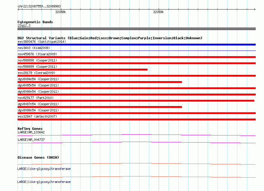Image resolution: width=264 pixels, height=191 pixels.
Task: Select the dgv8087n54 (Cooper2011) label
Action: [x=38, y=104]
